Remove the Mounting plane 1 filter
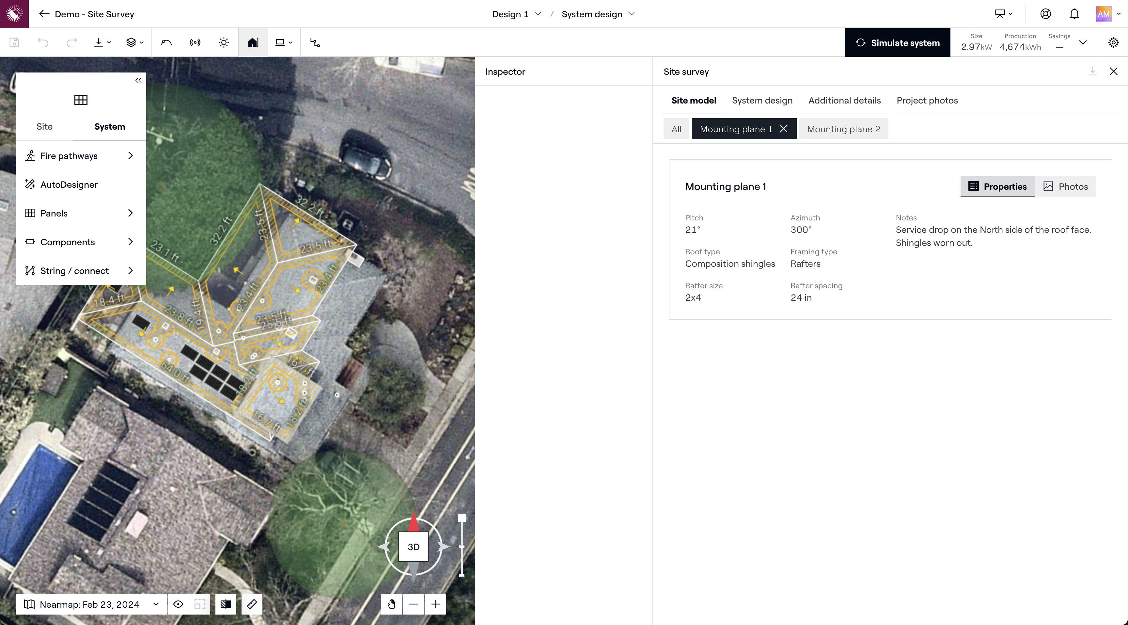The image size is (1128, 625). click(784, 129)
